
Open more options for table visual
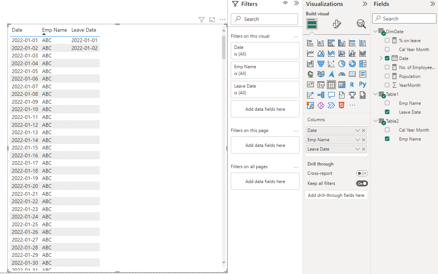pyautogui.click(x=222, y=19)
